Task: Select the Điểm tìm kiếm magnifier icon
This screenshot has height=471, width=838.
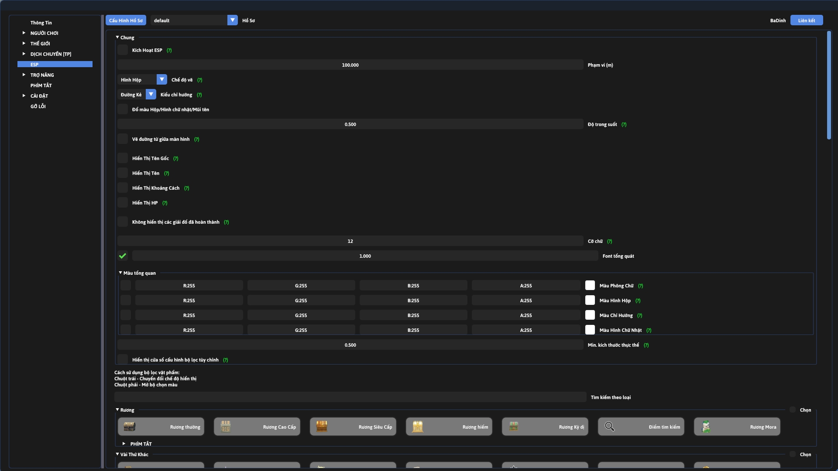Action: [x=610, y=427]
